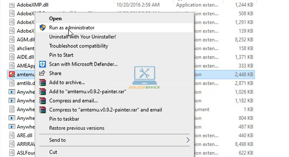Choose Open in the context menu
The width and height of the screenshot is (289, 157).
(55, 19)
